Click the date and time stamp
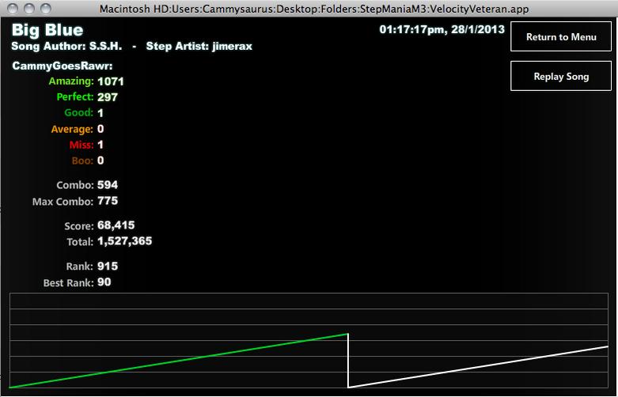The image size is (618, 397). (442, 29)
